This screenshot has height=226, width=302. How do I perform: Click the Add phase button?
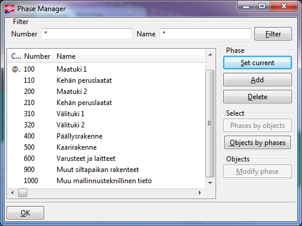[x=257, y=80]
